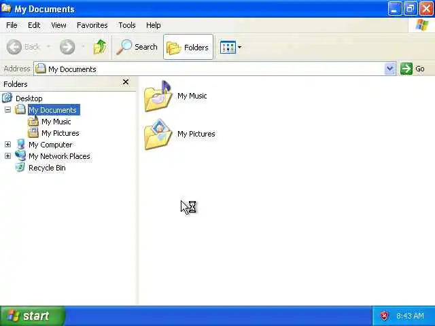
Task: Select the large My Music folder icon
Action: [x=158, y=96]
